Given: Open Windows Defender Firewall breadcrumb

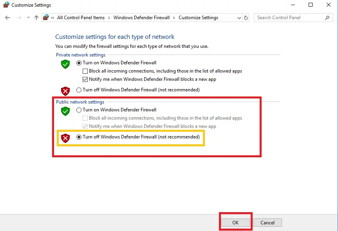Looking at the screenshot, I should pos(141,18).
